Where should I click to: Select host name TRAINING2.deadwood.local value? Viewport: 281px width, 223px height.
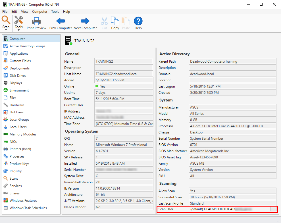(124, 74)
